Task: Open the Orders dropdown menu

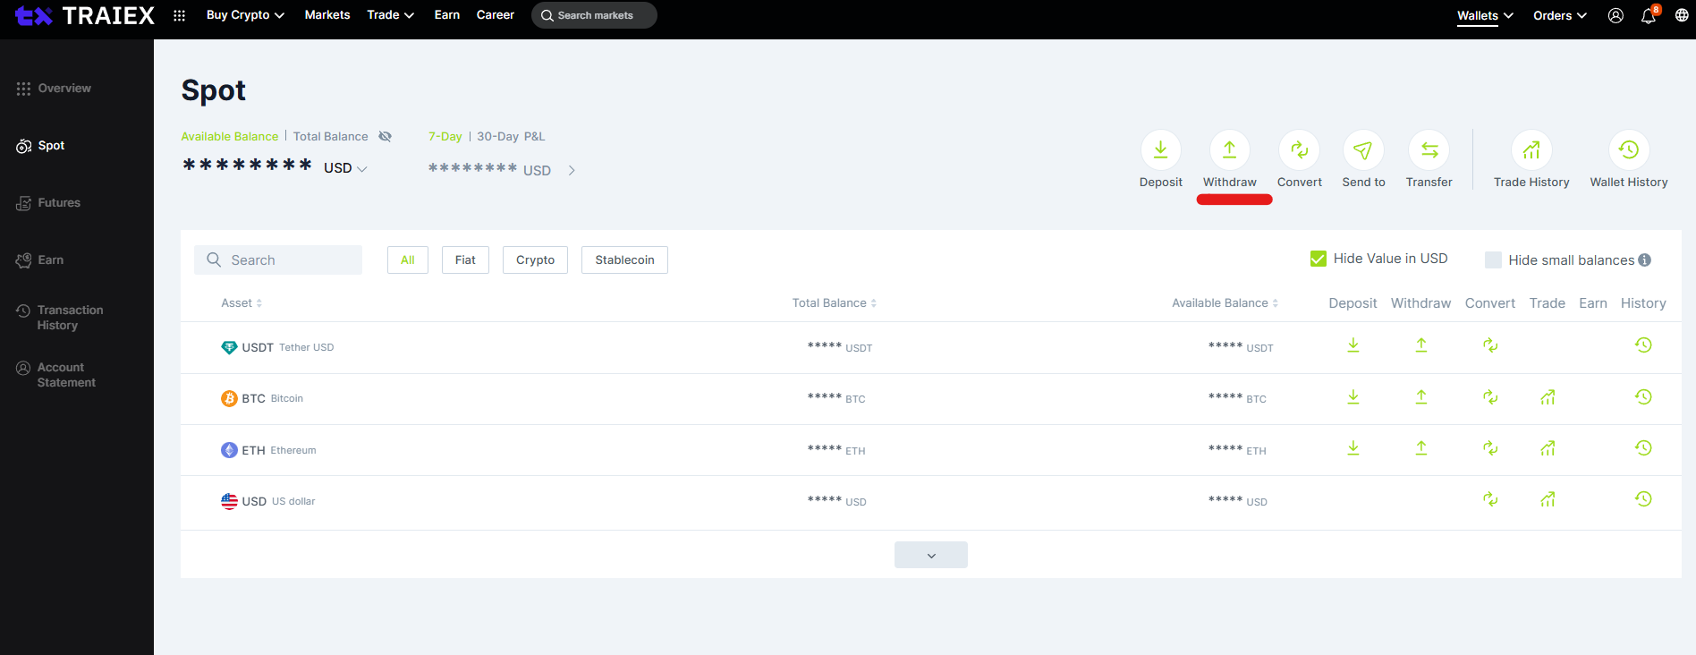Action: coord(1559,15)
